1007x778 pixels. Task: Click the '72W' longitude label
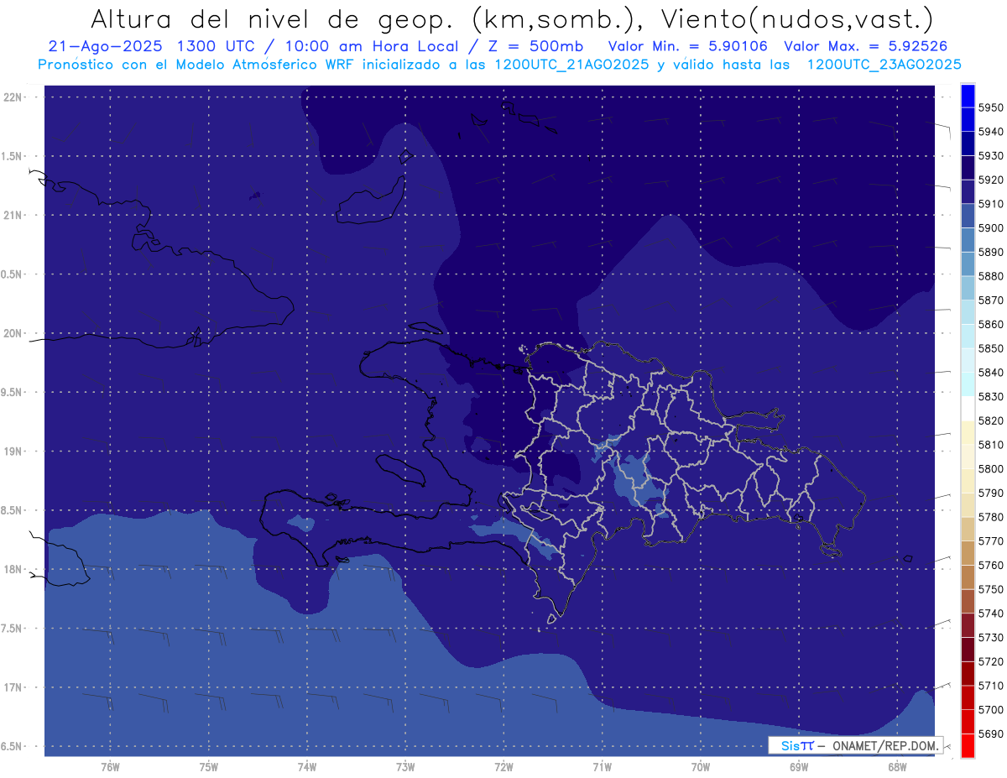[503, 767]
